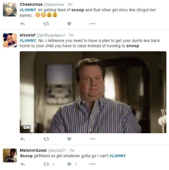Screen dimensions: 169x170
Task: Retweet Cheeksmae's tweet about snoop
Action: 46,24
